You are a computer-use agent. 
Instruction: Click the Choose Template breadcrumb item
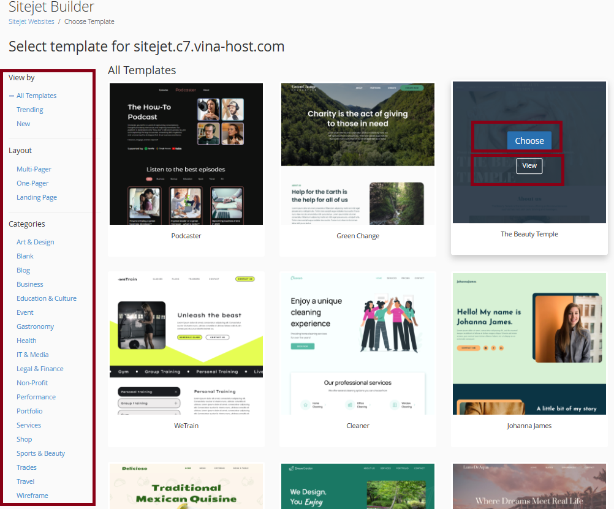89,21
